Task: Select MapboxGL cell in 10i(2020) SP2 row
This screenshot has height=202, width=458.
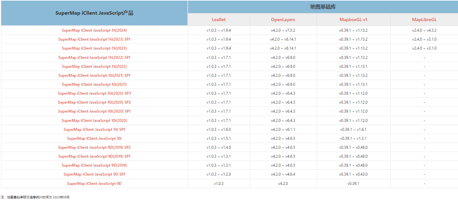Action: 353,102
